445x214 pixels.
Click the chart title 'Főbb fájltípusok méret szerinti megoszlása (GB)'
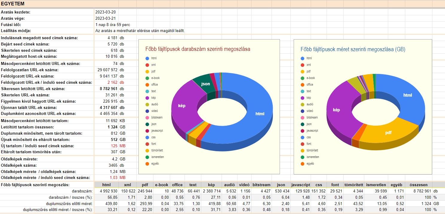353,49
